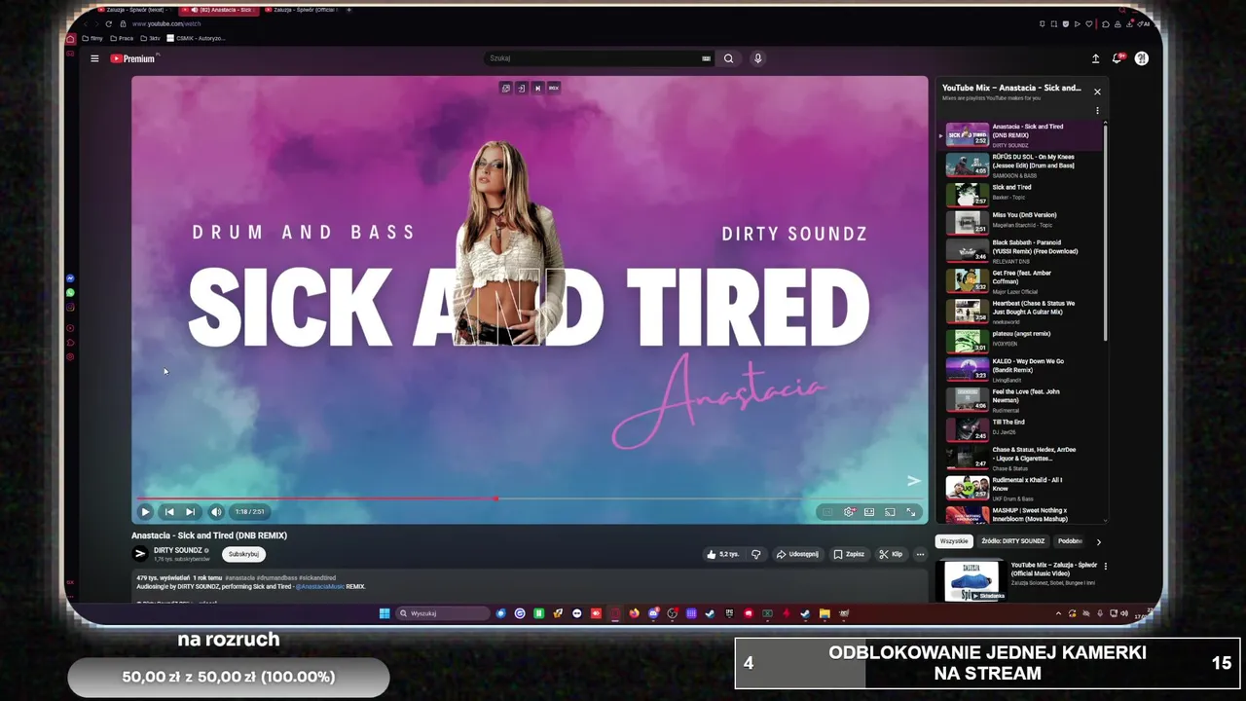Open YouTube Mix Zaluzja Śpiwór thumbnail
The image size is (1246, 701).
click(971, 581)
